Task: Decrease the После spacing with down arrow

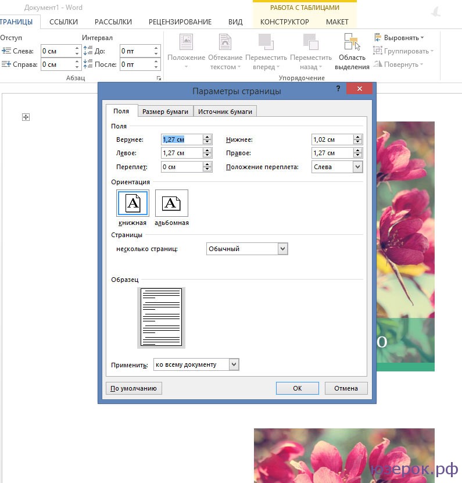Action: (156, 67)
